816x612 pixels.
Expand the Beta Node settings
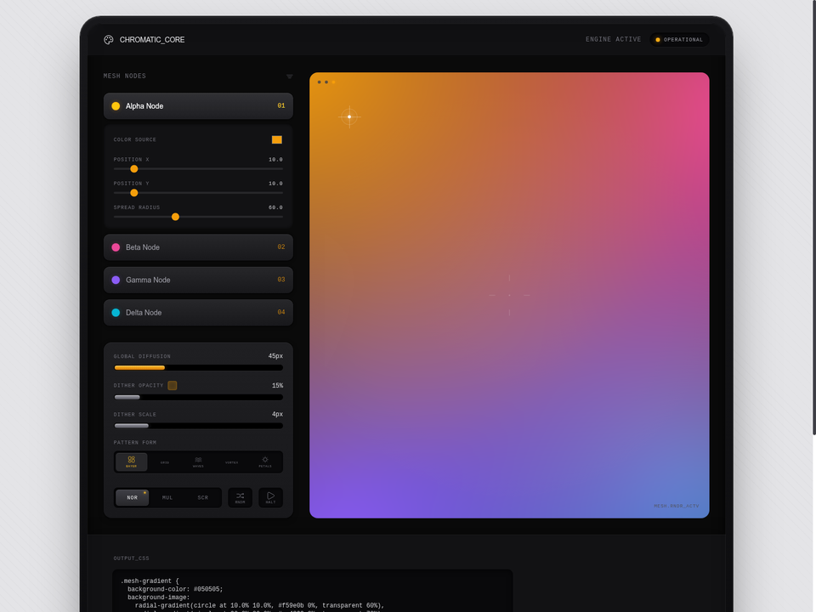[x=198, y=247]
